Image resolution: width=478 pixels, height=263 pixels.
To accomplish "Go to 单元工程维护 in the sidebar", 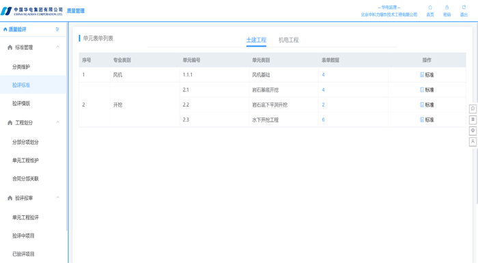I will [x=26, y=160].
